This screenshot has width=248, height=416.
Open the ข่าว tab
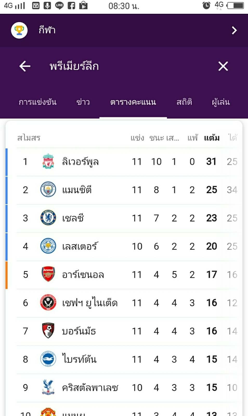point(83,102)
